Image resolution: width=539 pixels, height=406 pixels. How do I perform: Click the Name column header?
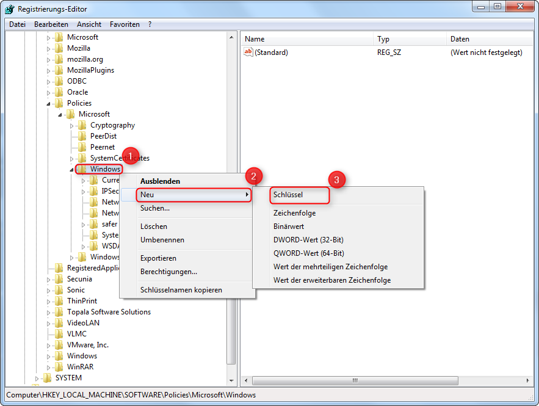[x=255, y=38]
